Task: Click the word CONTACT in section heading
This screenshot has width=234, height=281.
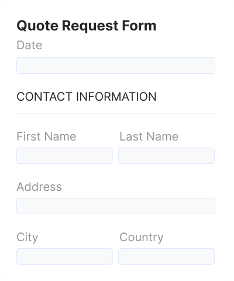Action: click(x=44, y=97)
